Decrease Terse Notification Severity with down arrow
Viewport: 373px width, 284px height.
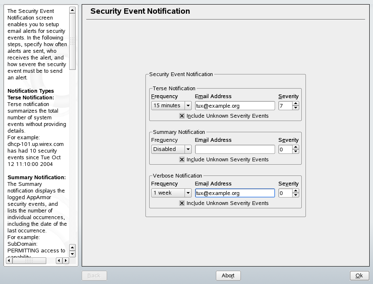coord(295,108)
